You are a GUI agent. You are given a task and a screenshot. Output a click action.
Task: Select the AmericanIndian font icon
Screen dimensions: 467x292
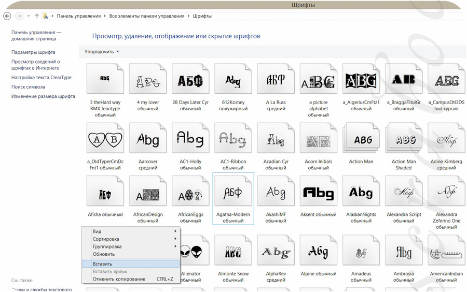pyautogui.click(x=446, y=250)
